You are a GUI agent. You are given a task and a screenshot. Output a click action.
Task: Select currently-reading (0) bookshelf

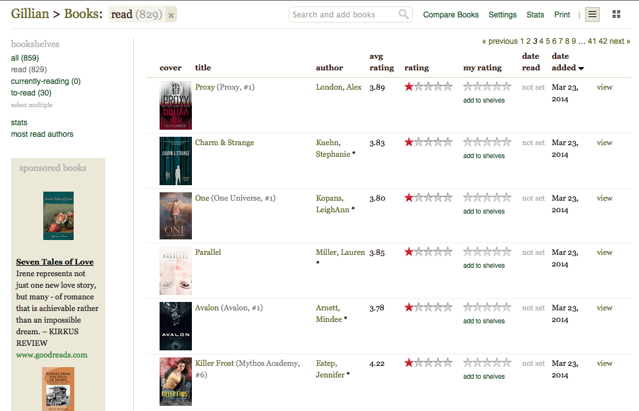(46, 81)
